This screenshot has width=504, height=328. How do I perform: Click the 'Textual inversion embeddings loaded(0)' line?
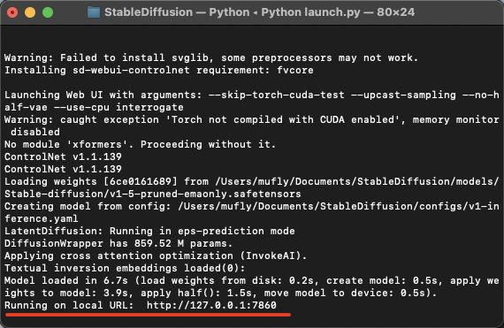point(125,268)
